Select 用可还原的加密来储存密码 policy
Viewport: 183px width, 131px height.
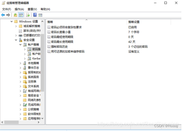pyautogui.click(x=68, y=52)
